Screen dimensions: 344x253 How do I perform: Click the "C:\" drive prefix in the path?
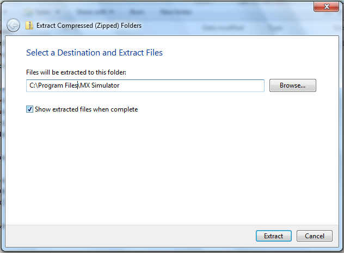click(32, 85)
